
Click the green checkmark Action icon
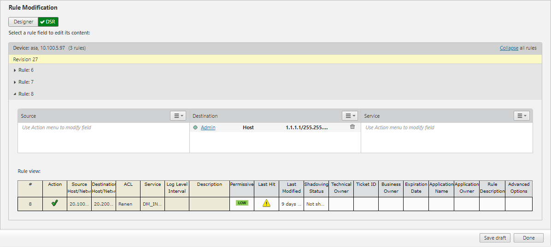pyautogui.click(x=55, y=203)
